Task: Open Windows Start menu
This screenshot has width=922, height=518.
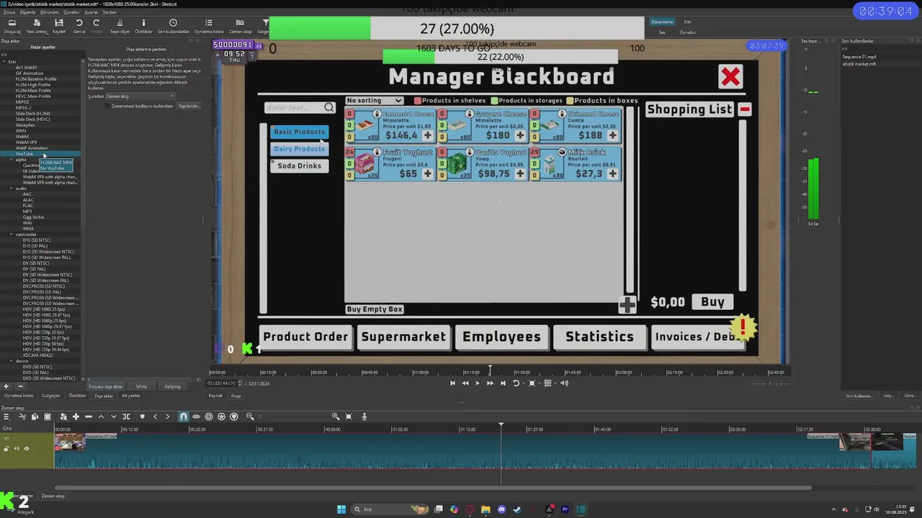Action: [x=341, y=509]
